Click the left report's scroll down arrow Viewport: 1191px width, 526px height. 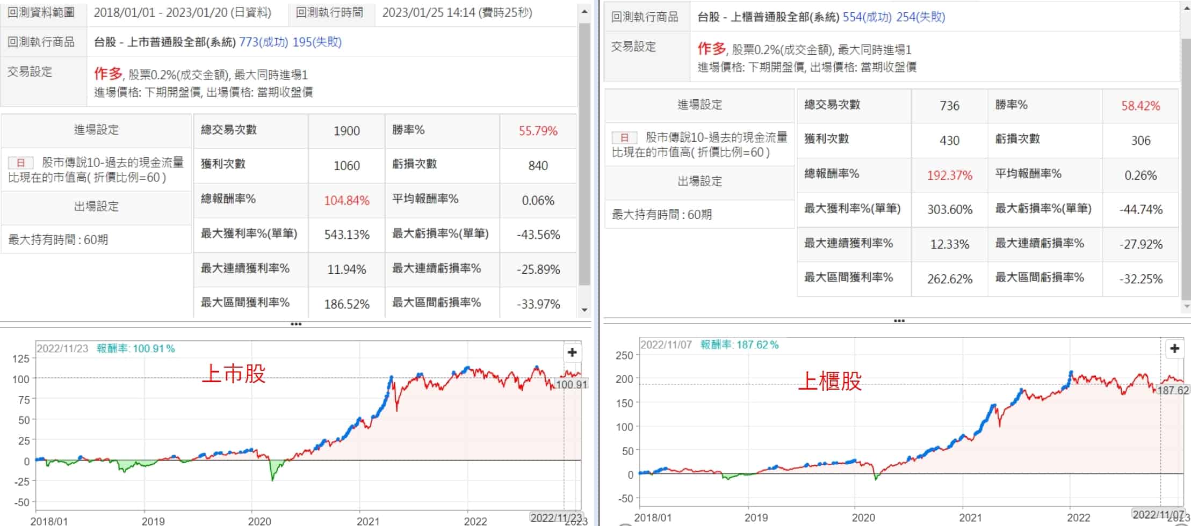(584, 310)
